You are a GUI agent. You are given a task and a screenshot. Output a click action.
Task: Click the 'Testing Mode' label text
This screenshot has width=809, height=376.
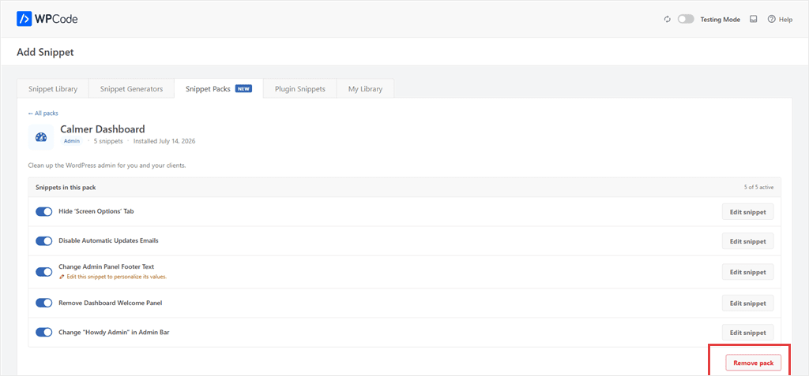(721, 20)
